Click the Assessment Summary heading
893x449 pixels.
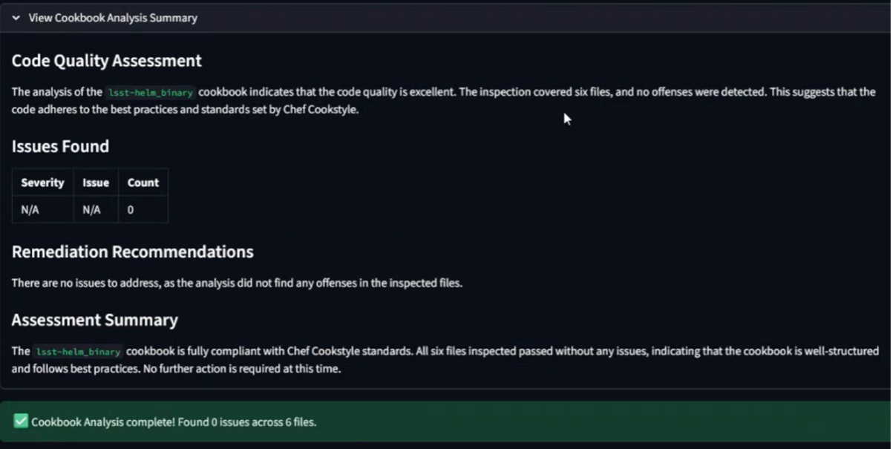click(x=94, y=320)
